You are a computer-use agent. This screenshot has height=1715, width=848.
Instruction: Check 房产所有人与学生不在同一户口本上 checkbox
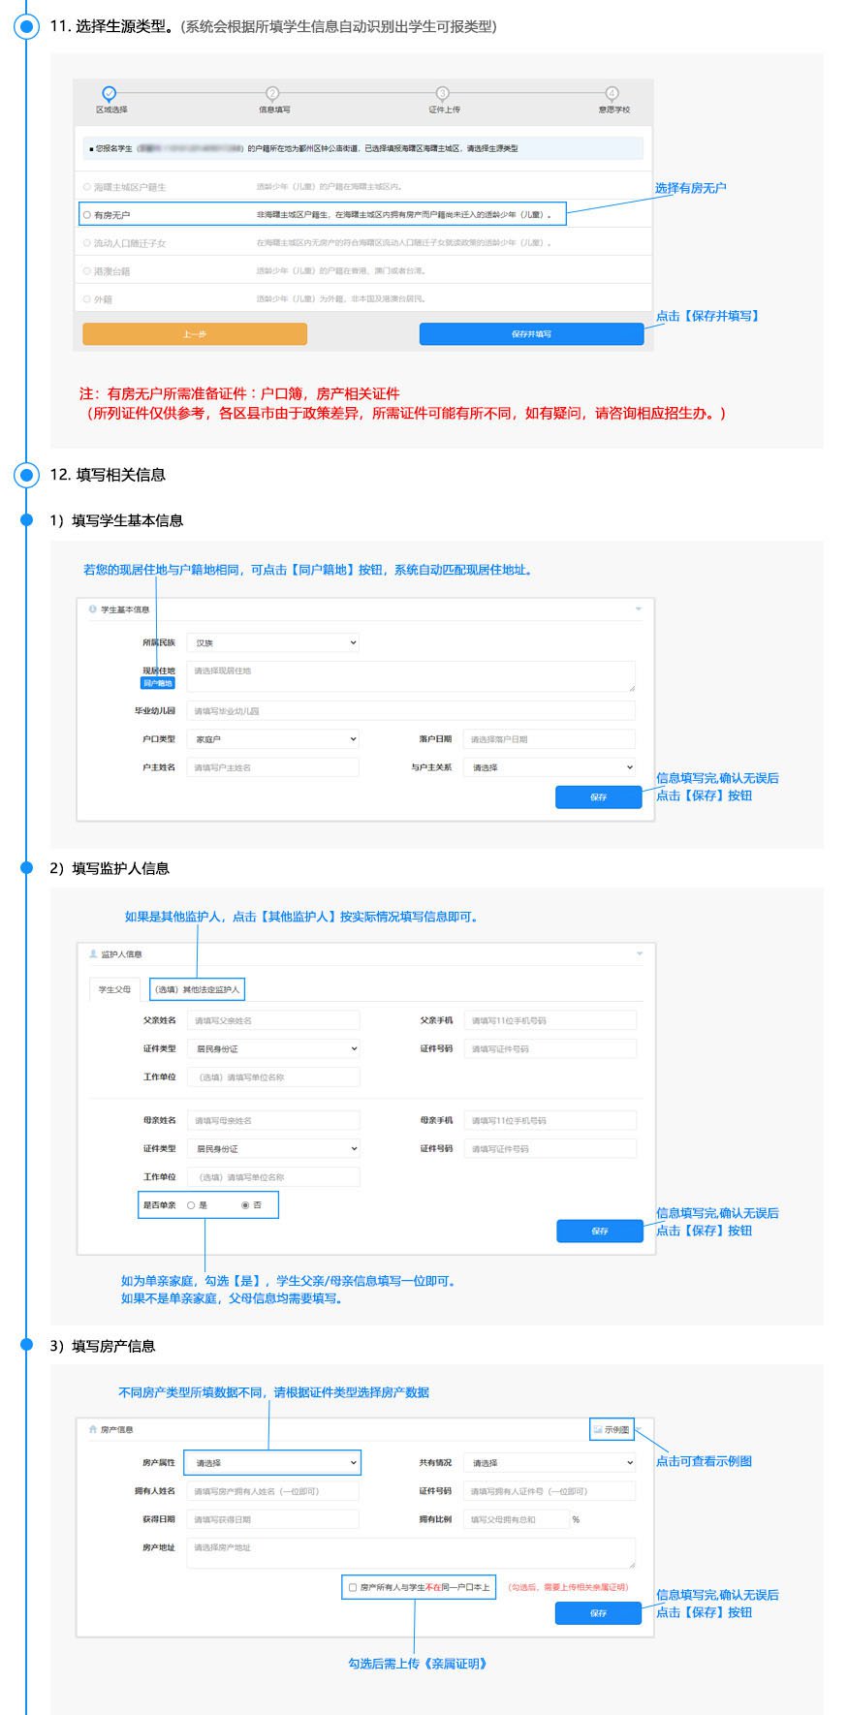[353, 1587]
